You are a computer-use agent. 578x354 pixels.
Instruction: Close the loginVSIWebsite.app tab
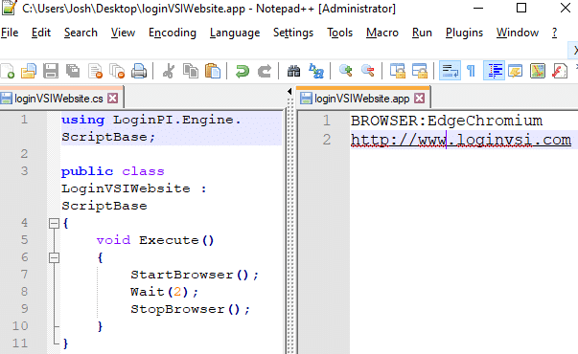point(419,99)
